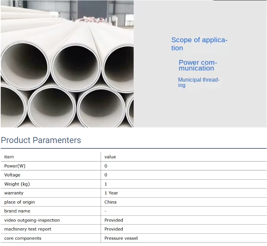Select the "China" value cell
This screenshot has width=267, height=246.
[111, 202]
